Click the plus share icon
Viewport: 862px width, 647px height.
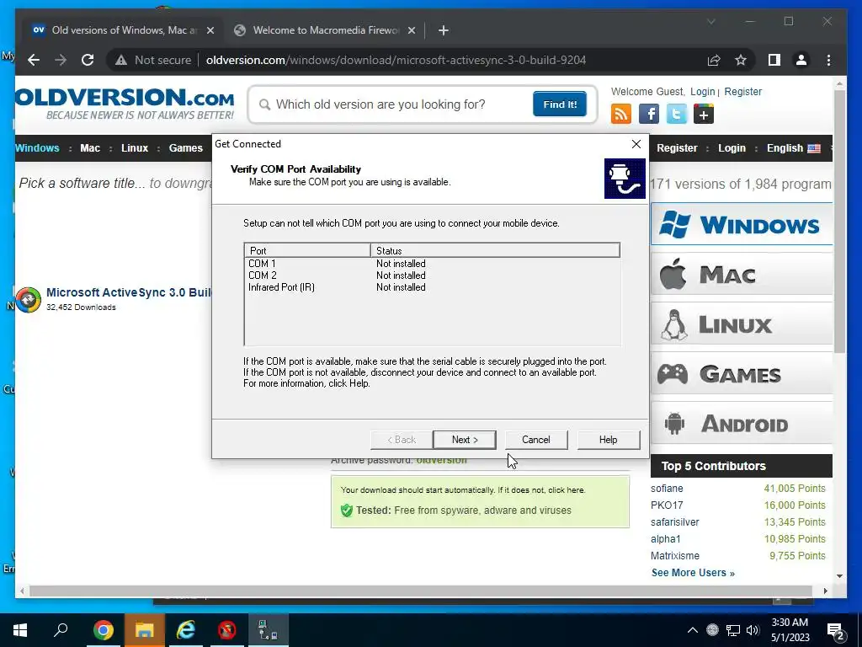(704, 114)
